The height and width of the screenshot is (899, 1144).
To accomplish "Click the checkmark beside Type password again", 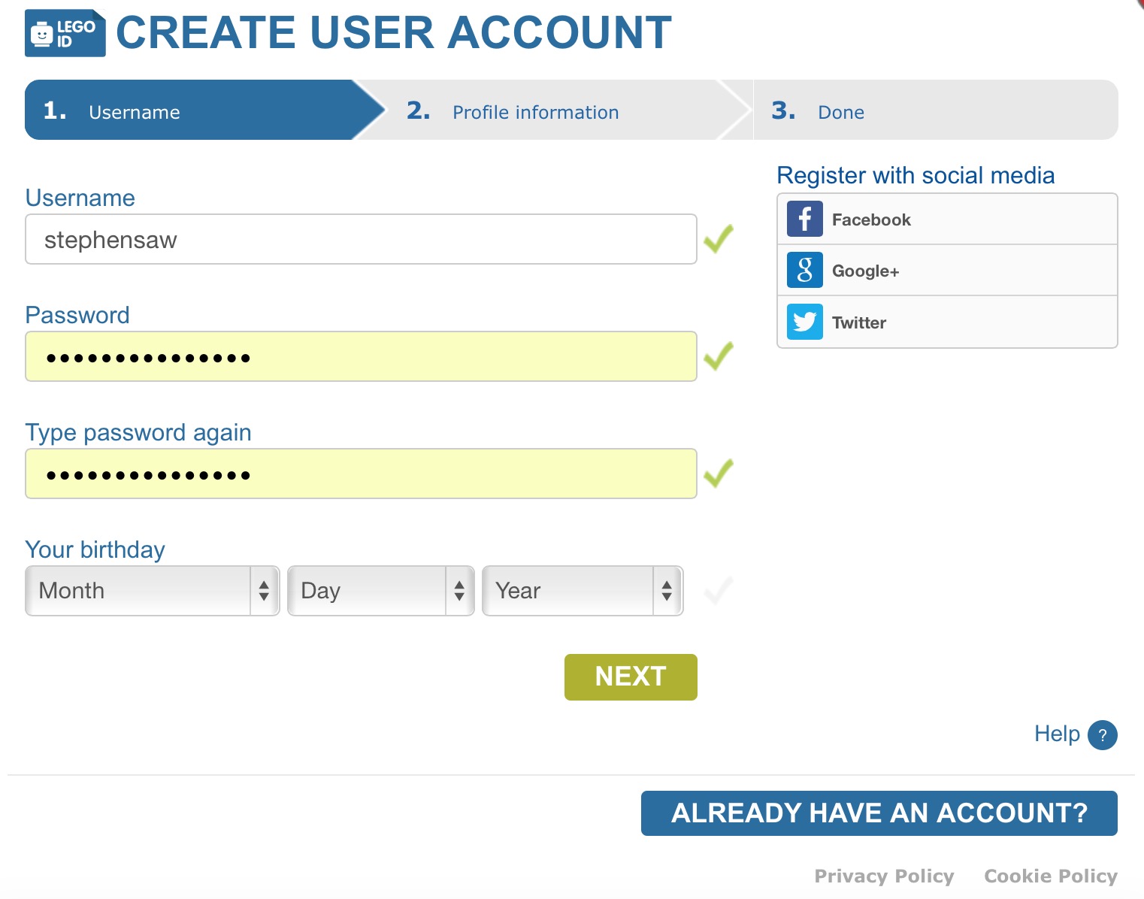I will pos(719,474).
